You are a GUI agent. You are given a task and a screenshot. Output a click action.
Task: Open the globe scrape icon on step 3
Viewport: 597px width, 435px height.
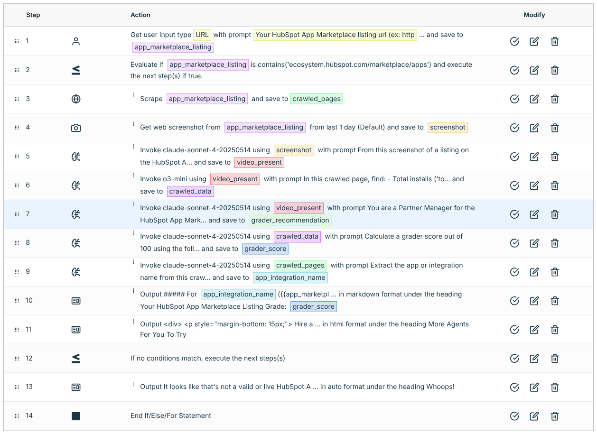(x=76, y=99)
